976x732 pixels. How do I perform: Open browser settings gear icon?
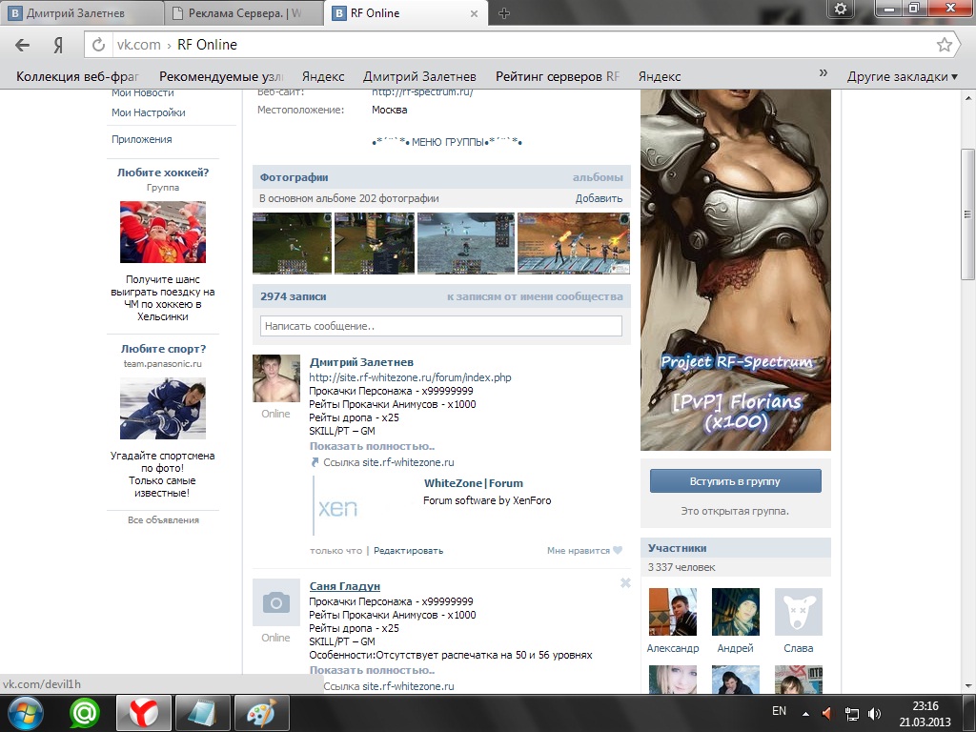tap(841, 9)
